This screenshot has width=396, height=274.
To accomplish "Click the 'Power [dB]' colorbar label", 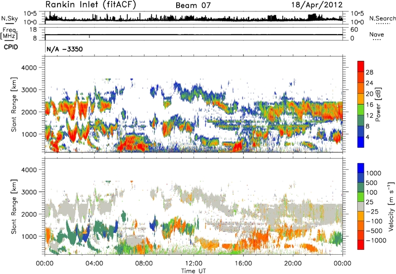I will click(x=378, y=104).
